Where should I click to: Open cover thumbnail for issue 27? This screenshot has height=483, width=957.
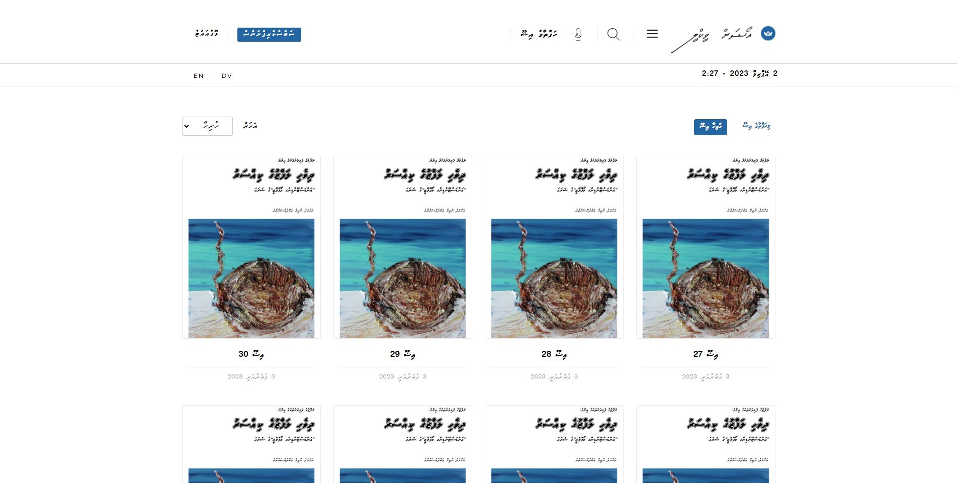click(x=706, y=247)
